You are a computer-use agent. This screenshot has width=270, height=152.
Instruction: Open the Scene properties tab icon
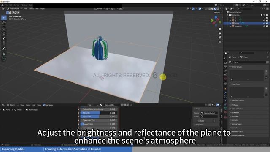point(225,75)
